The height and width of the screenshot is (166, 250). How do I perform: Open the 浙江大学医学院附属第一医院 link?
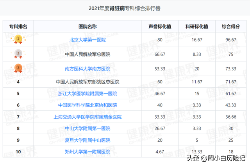pyautogui.click(x=87, y=94)
